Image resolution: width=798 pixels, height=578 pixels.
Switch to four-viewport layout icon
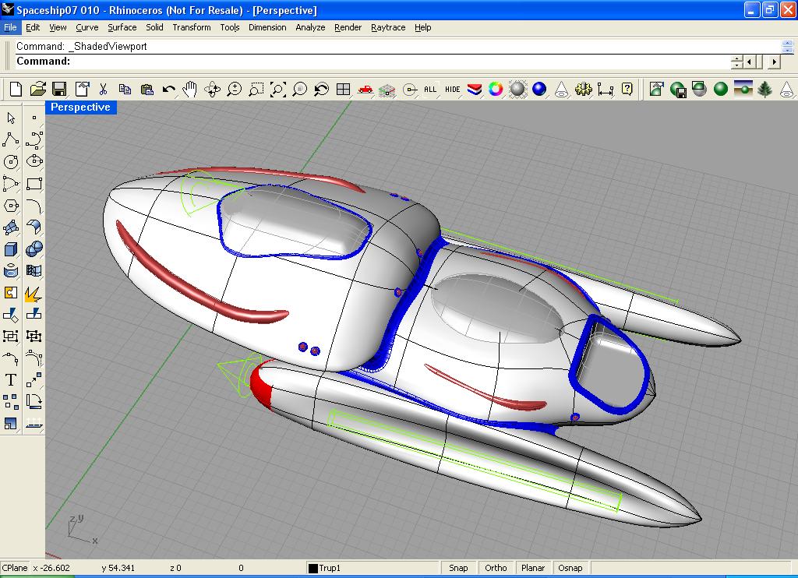[x=344, y=90]
